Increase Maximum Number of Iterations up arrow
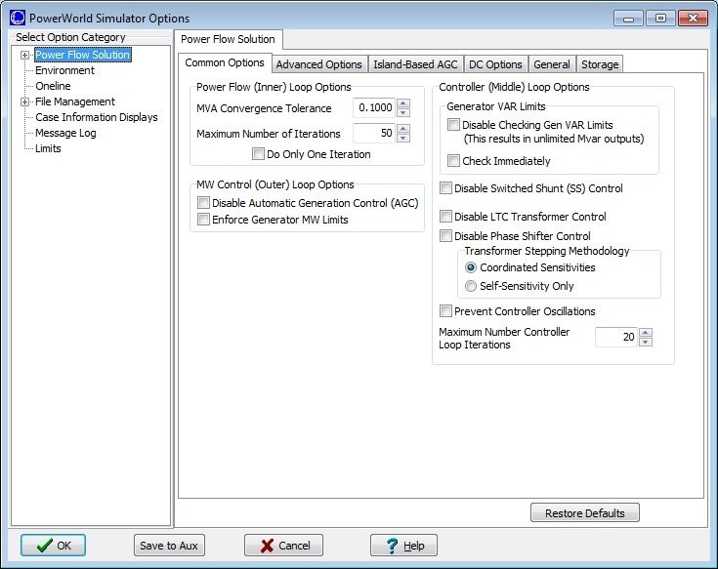 tap(403, 128)
